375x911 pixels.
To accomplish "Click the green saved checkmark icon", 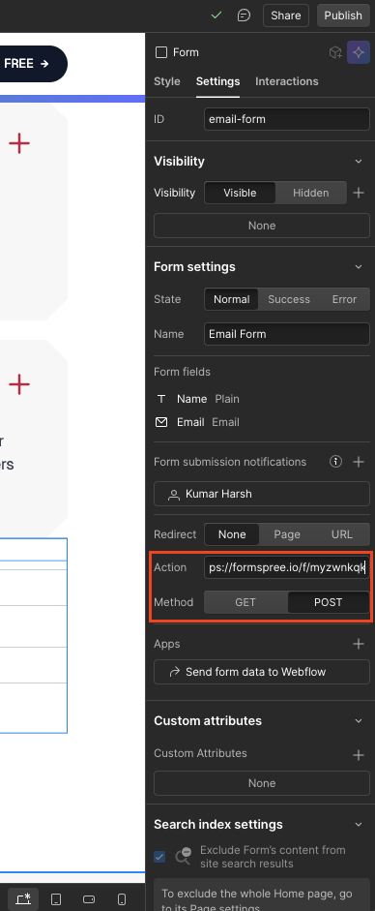I will point(216,15).
